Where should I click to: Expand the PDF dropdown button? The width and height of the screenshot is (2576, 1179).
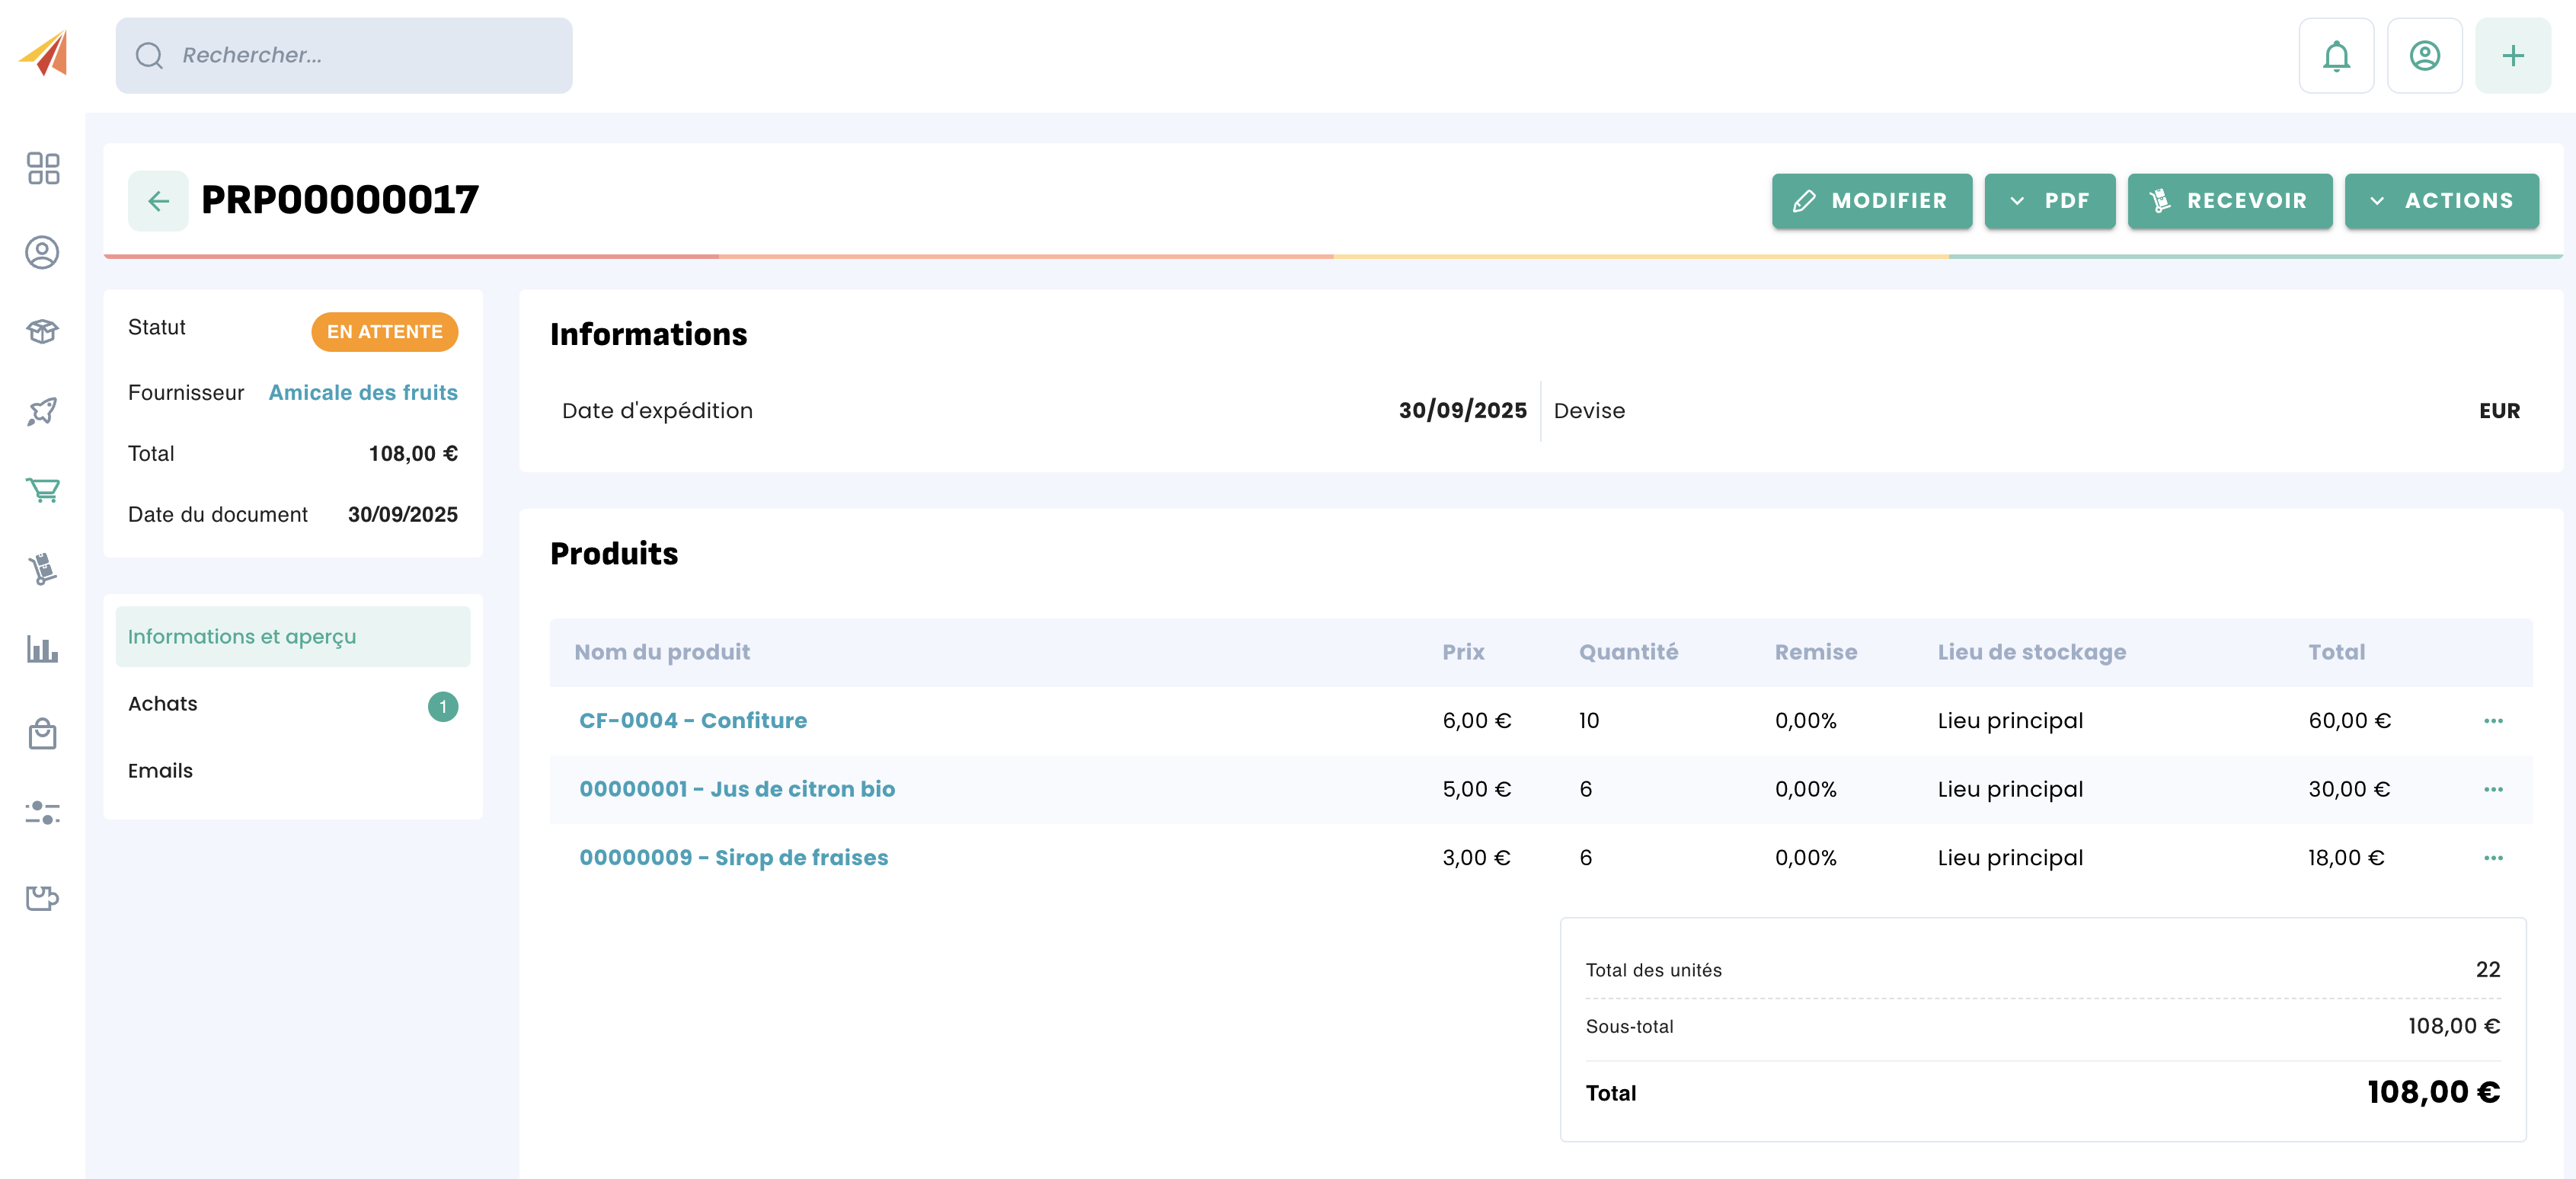coord(2049,201)
